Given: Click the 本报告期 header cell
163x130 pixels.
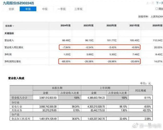Looking at the screenshot, I should tap(57, 88).
